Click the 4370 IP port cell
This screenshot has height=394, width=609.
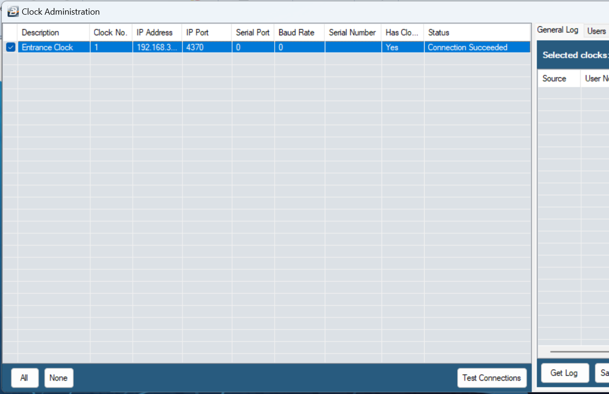207,47
